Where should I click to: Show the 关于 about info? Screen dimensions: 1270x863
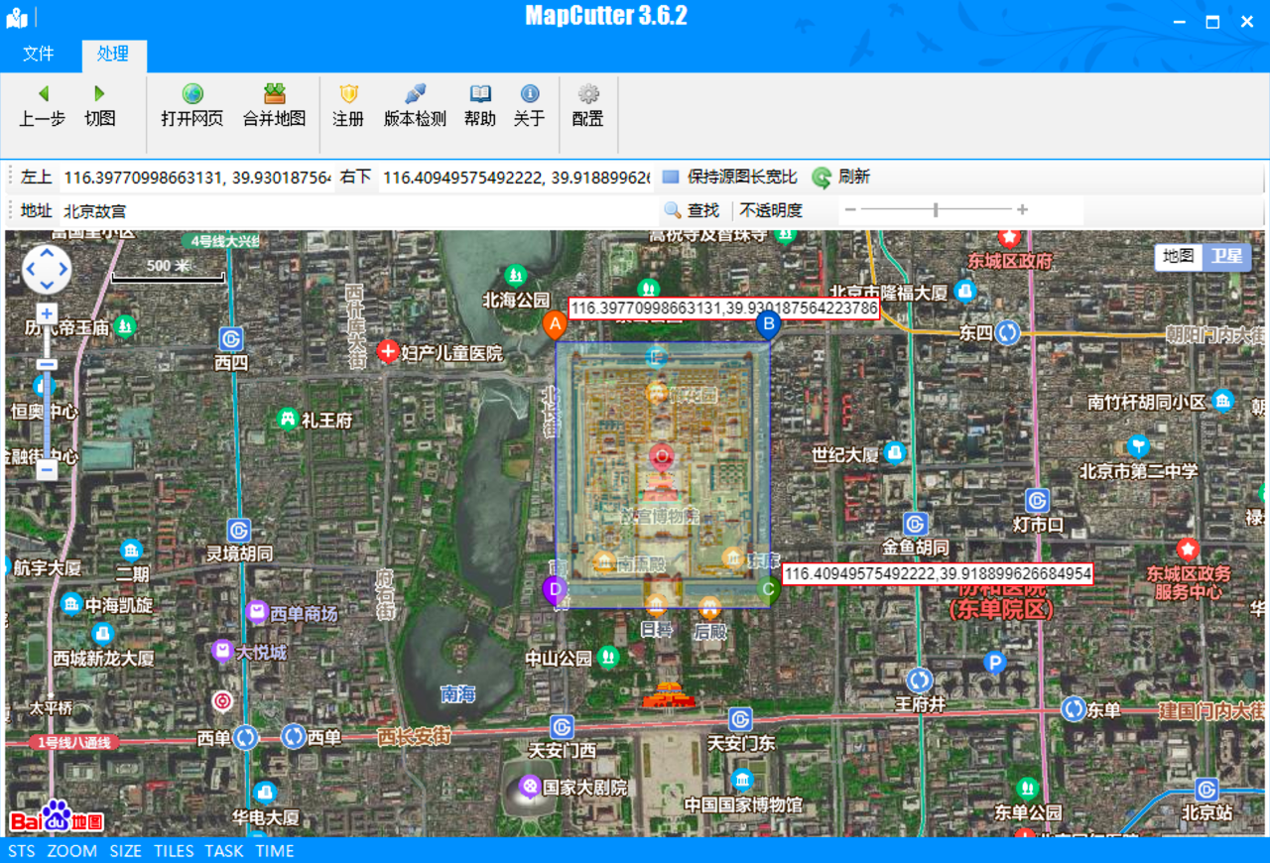(x=530, y=106)
